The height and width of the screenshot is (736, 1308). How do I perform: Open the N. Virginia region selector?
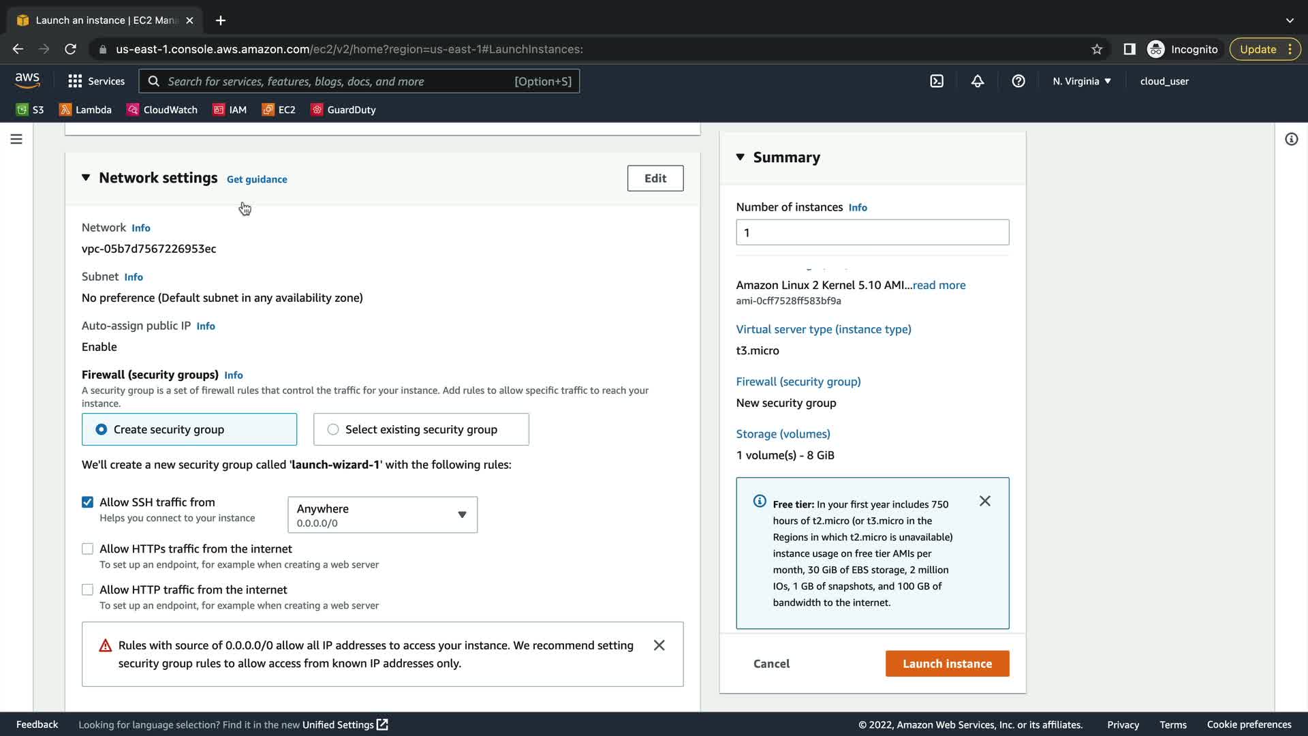(1081, 81)
